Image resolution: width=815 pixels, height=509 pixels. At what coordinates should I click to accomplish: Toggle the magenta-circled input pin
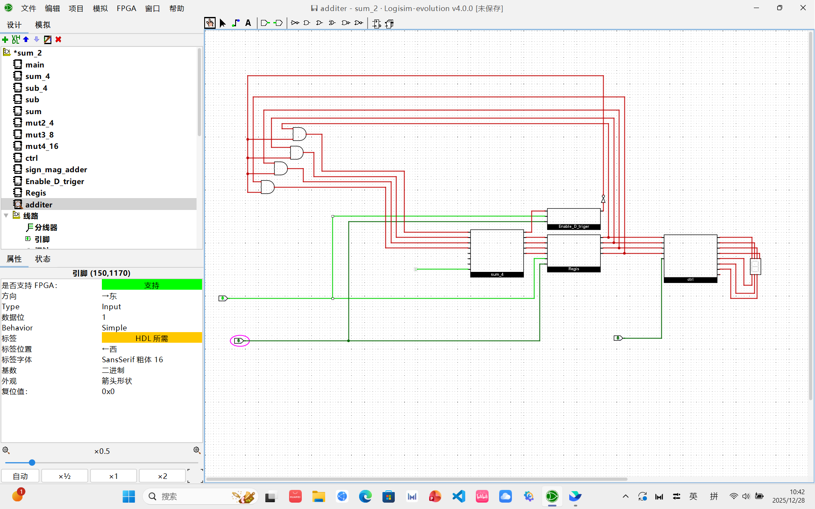(x=238, y=341)
